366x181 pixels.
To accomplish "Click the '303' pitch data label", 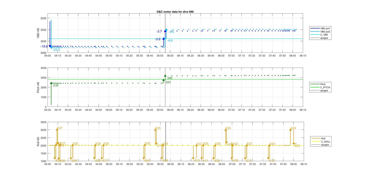I will point(168,82).
